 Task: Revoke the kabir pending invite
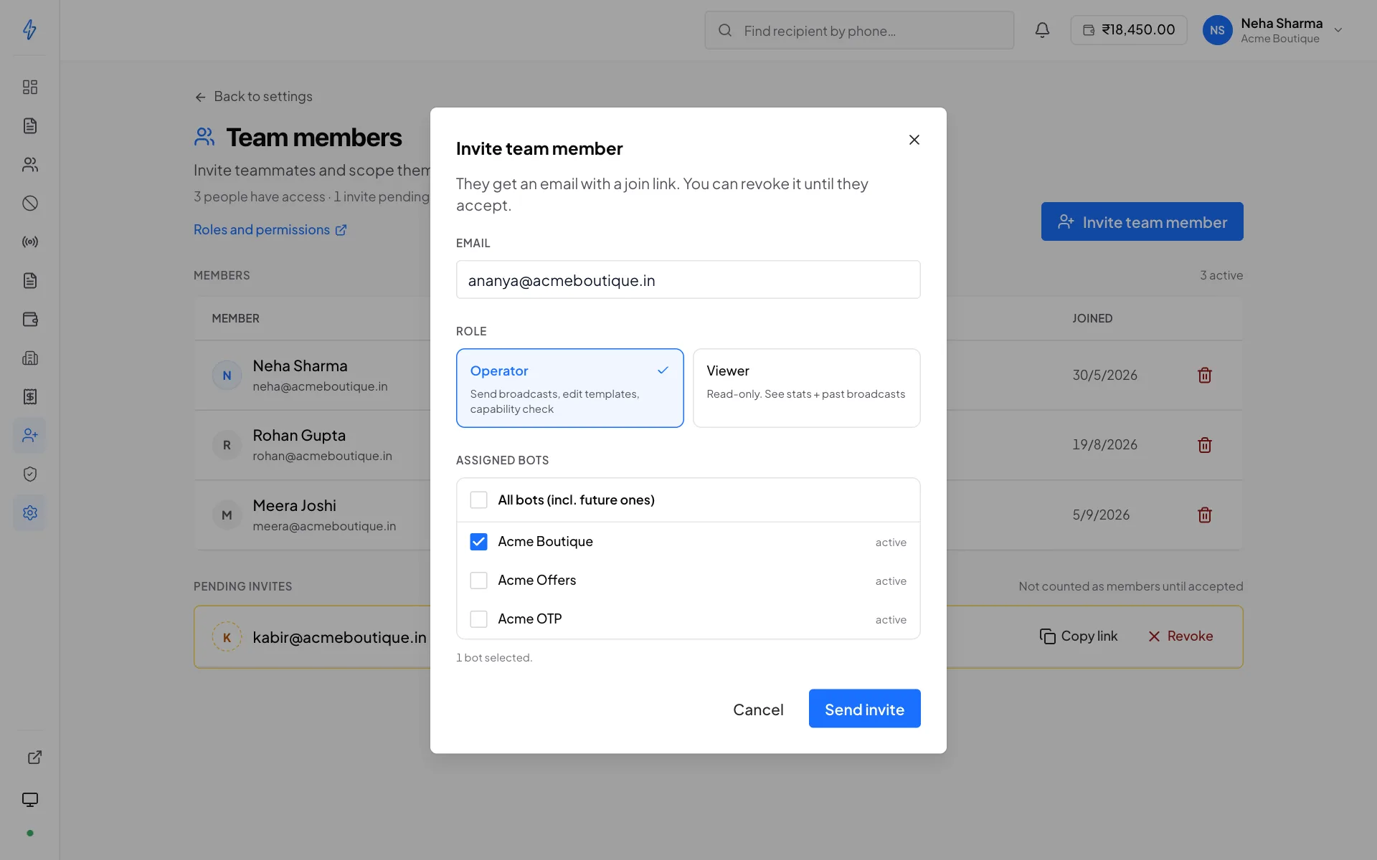1180,636
